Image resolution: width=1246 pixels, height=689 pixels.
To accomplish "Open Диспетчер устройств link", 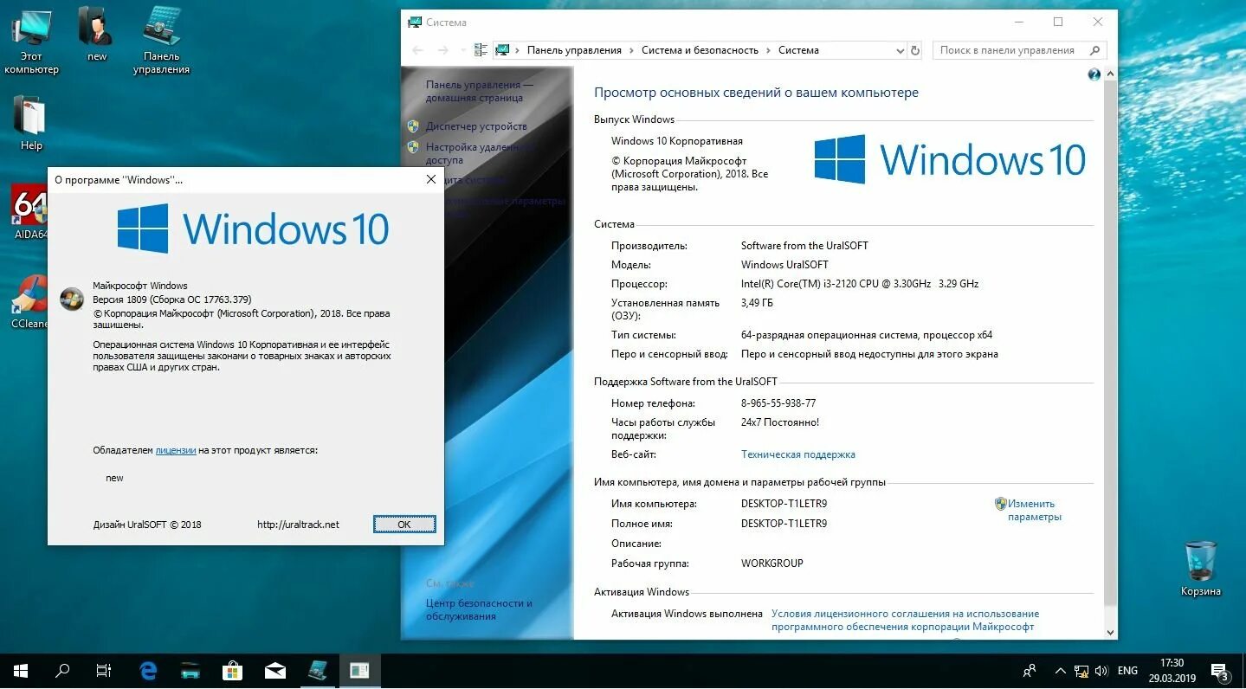I will pos(476,126).
